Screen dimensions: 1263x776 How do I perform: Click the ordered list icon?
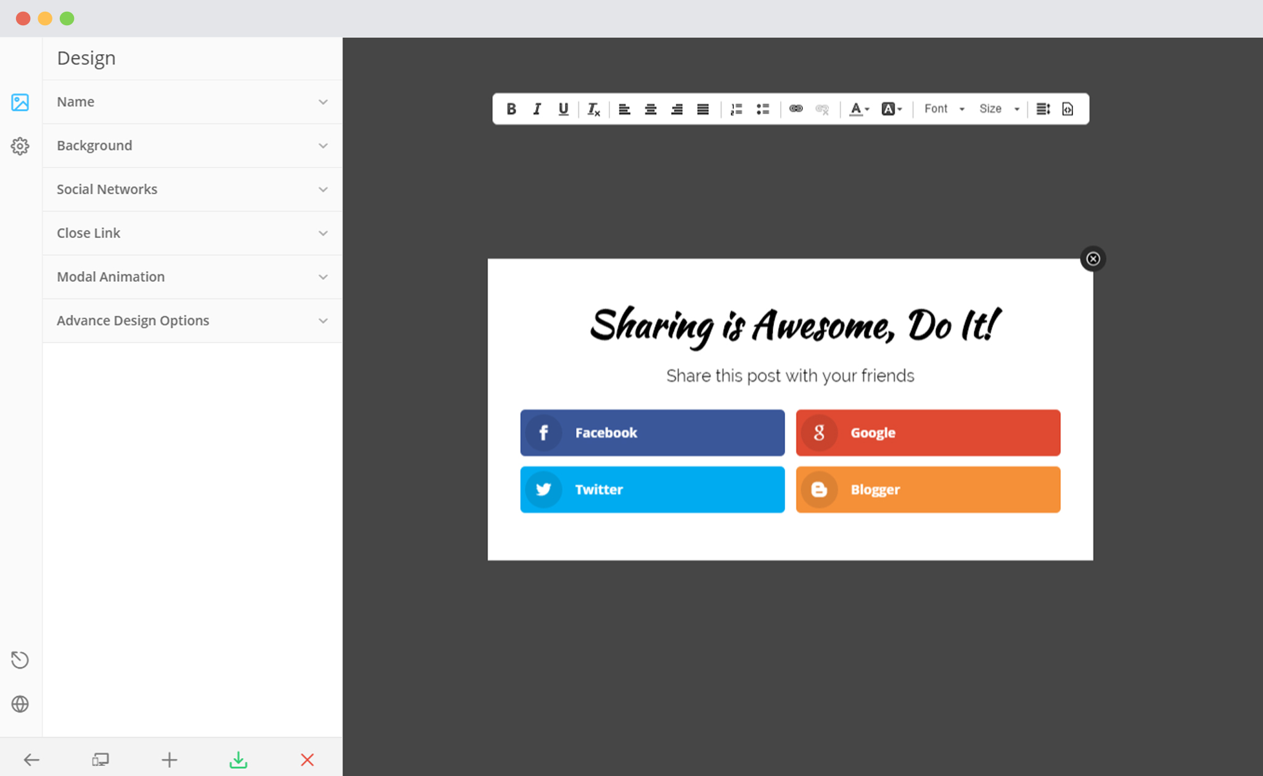[737, 108]
